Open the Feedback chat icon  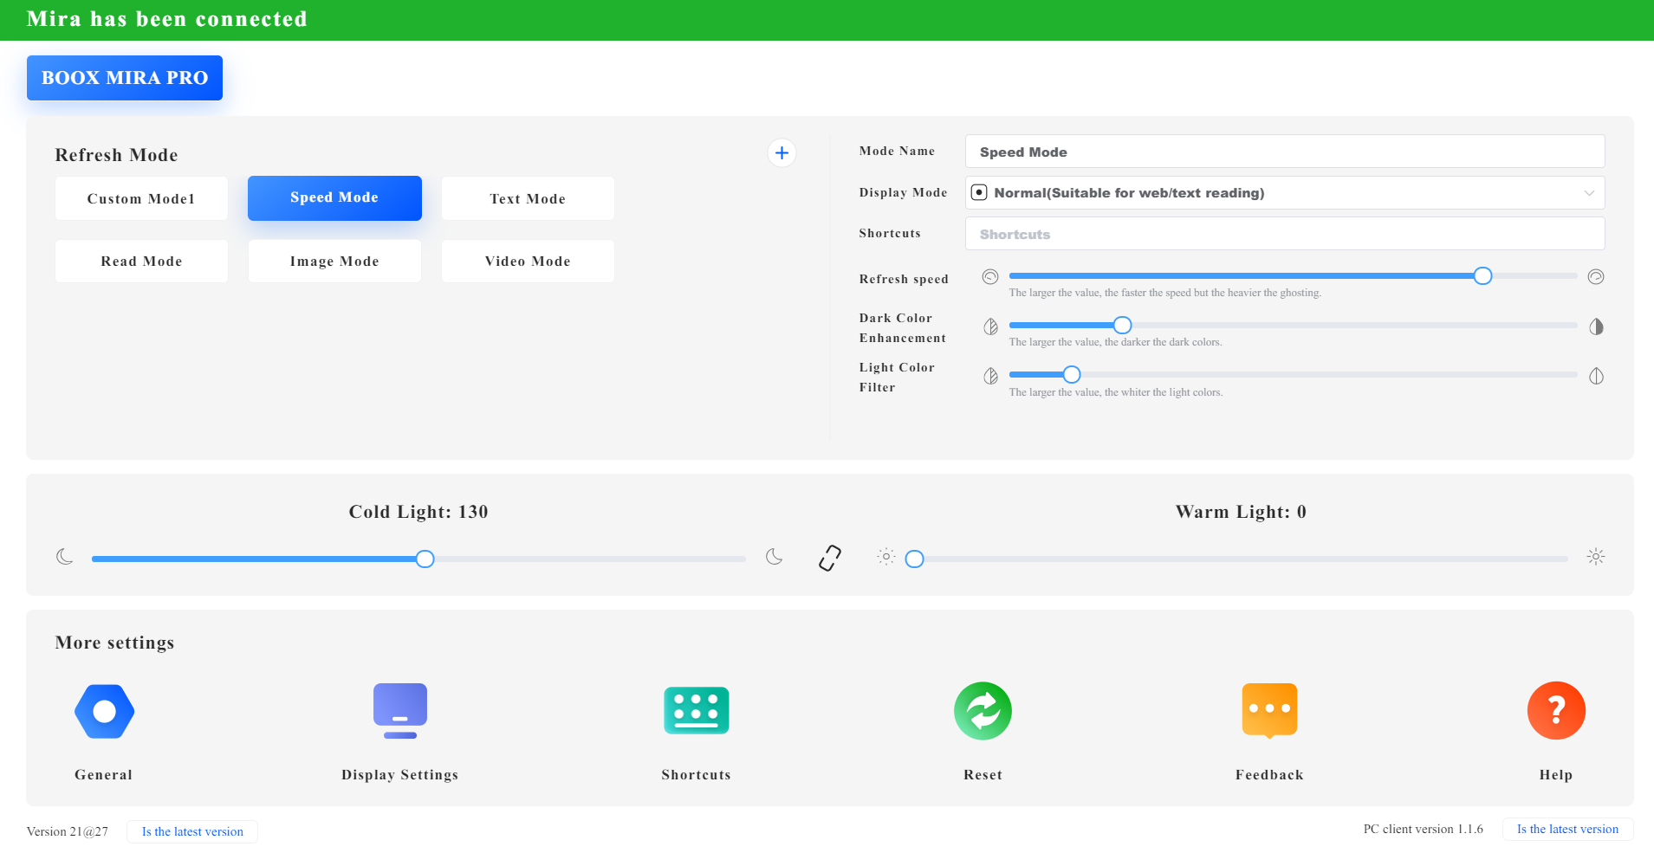pyautogui.click(x=1269, y=711)
